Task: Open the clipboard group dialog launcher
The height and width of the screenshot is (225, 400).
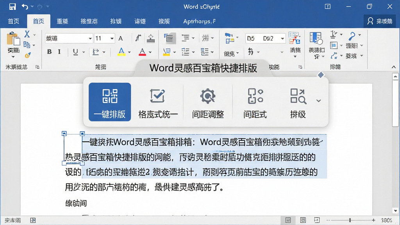Action: tap(37, 67)
